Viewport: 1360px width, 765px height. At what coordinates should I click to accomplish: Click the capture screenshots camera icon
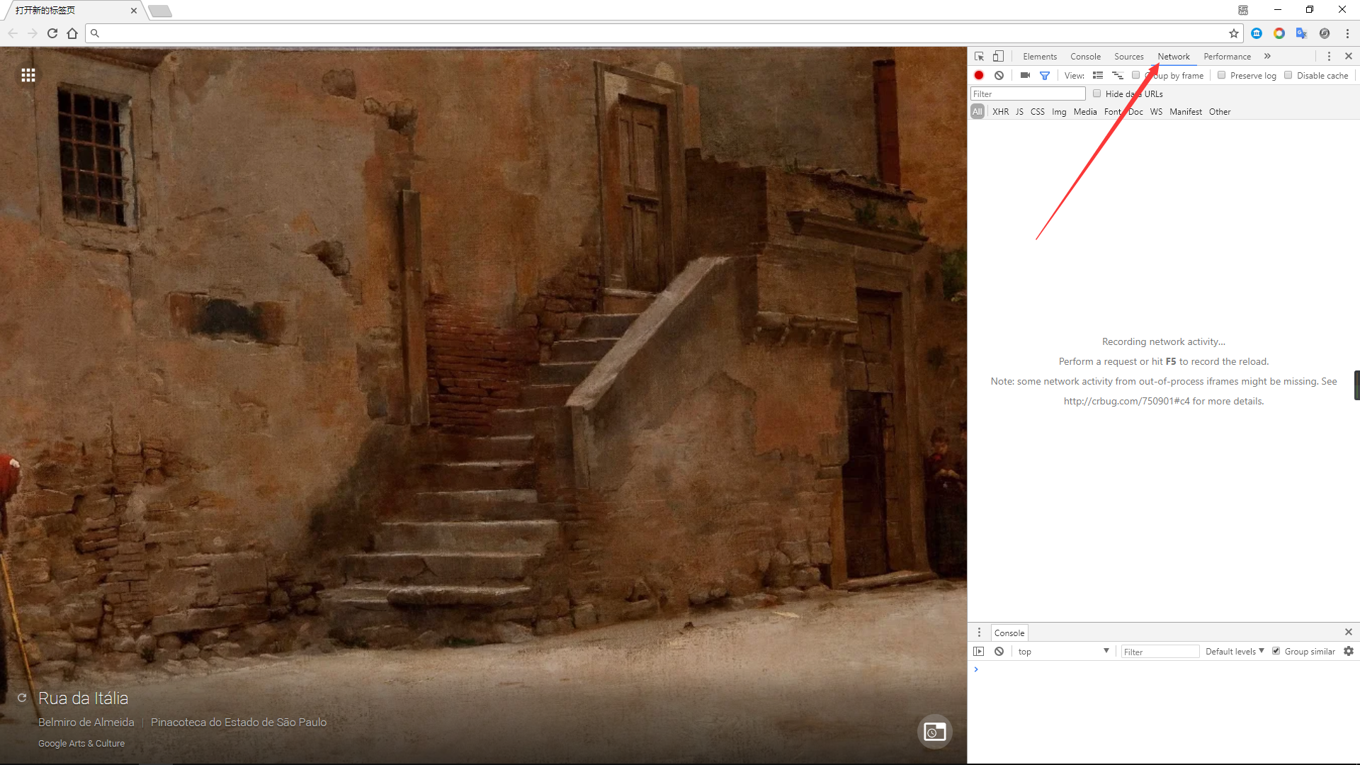pyautogui.click(x=1025, y=75)
